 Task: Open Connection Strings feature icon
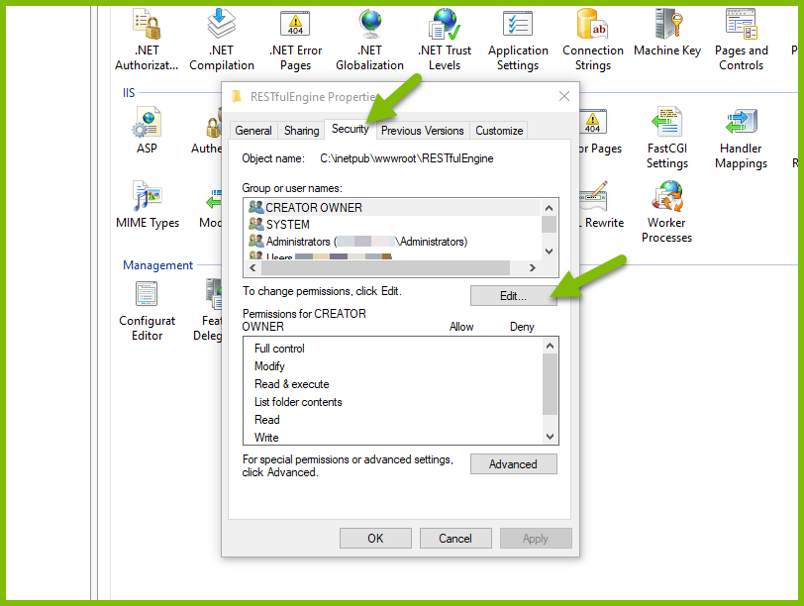tap(593, 40)
